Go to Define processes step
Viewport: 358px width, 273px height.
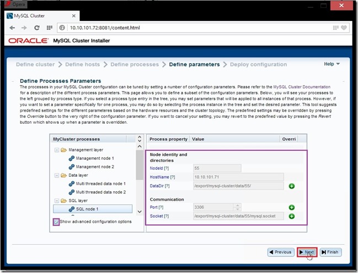(x=135, y=65)
